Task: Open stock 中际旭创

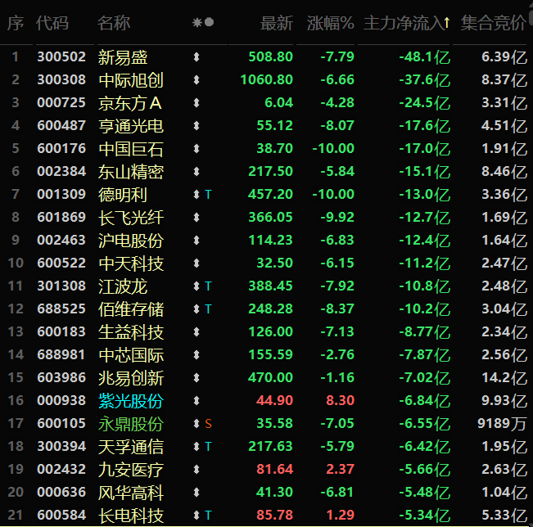Action: [131, 80]
